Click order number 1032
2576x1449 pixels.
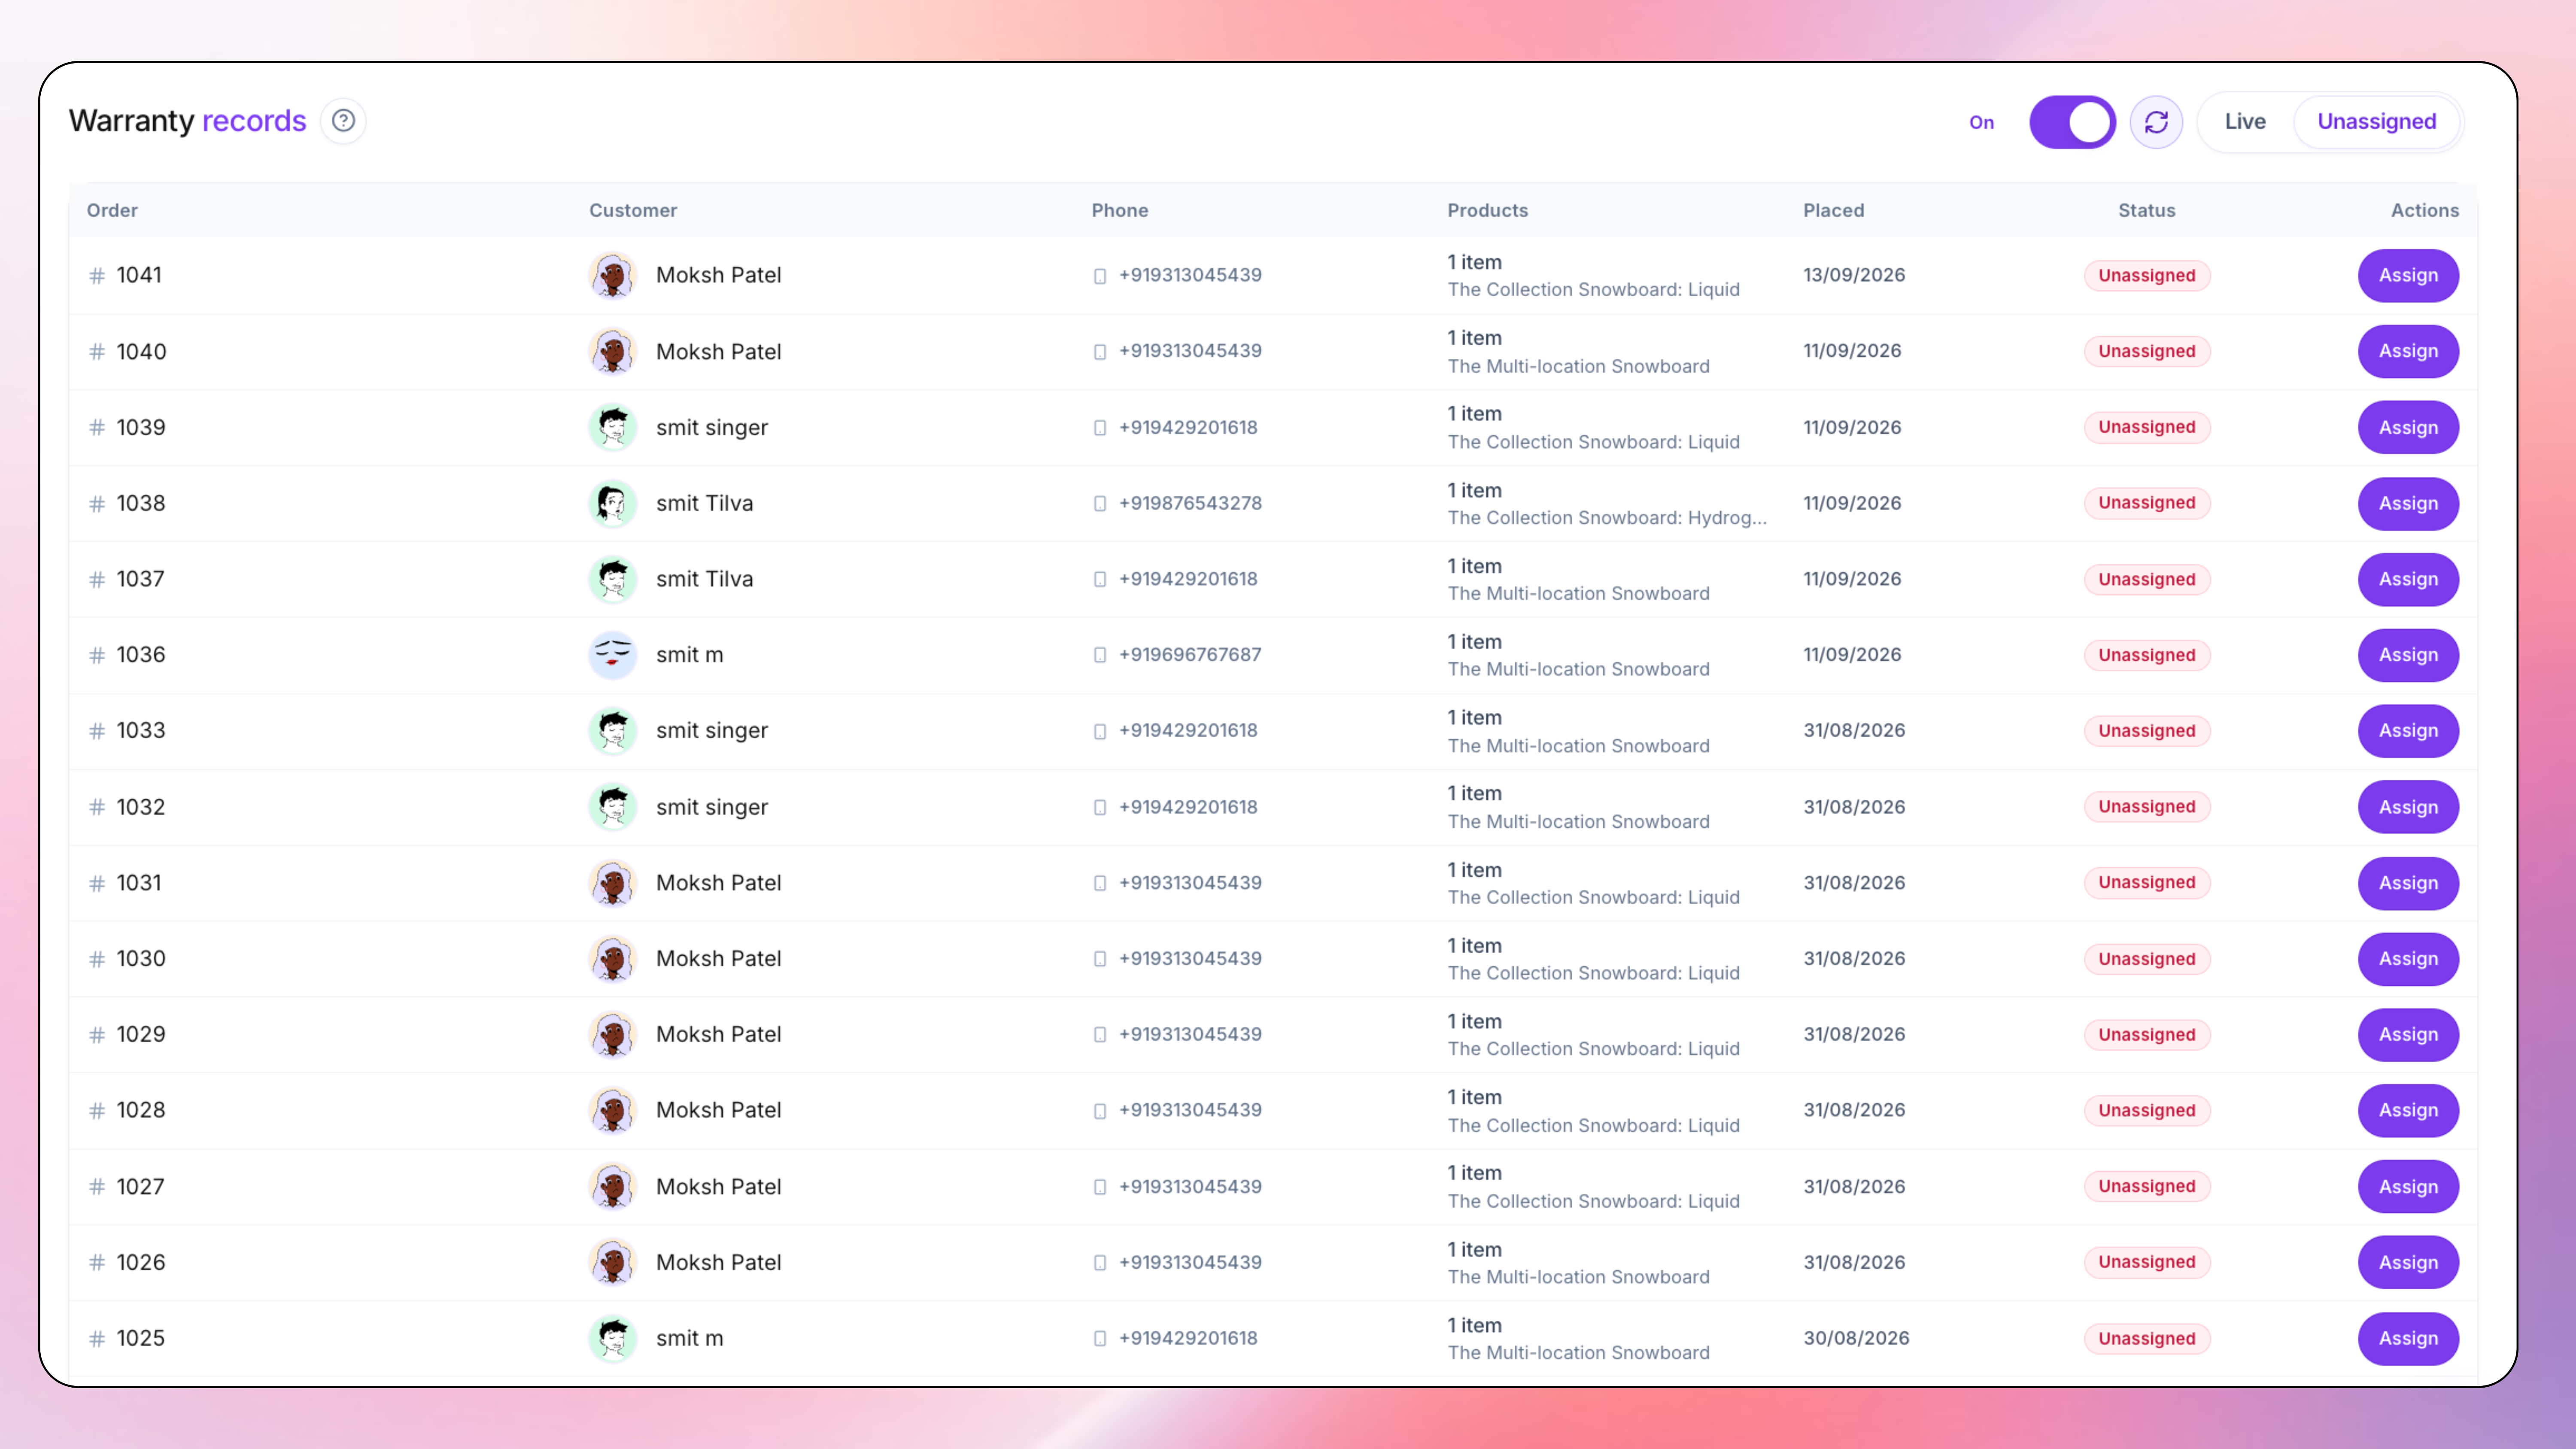pyautogui.click(x=140, y=807)
